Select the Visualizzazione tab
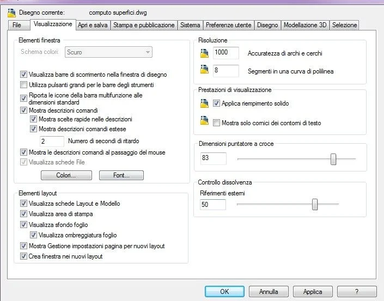 pos(53,24)
